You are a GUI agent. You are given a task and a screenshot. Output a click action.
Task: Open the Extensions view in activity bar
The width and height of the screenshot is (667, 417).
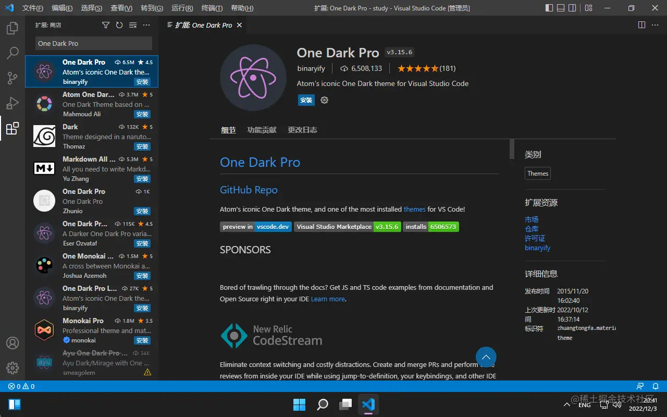[x=13, y=128]
